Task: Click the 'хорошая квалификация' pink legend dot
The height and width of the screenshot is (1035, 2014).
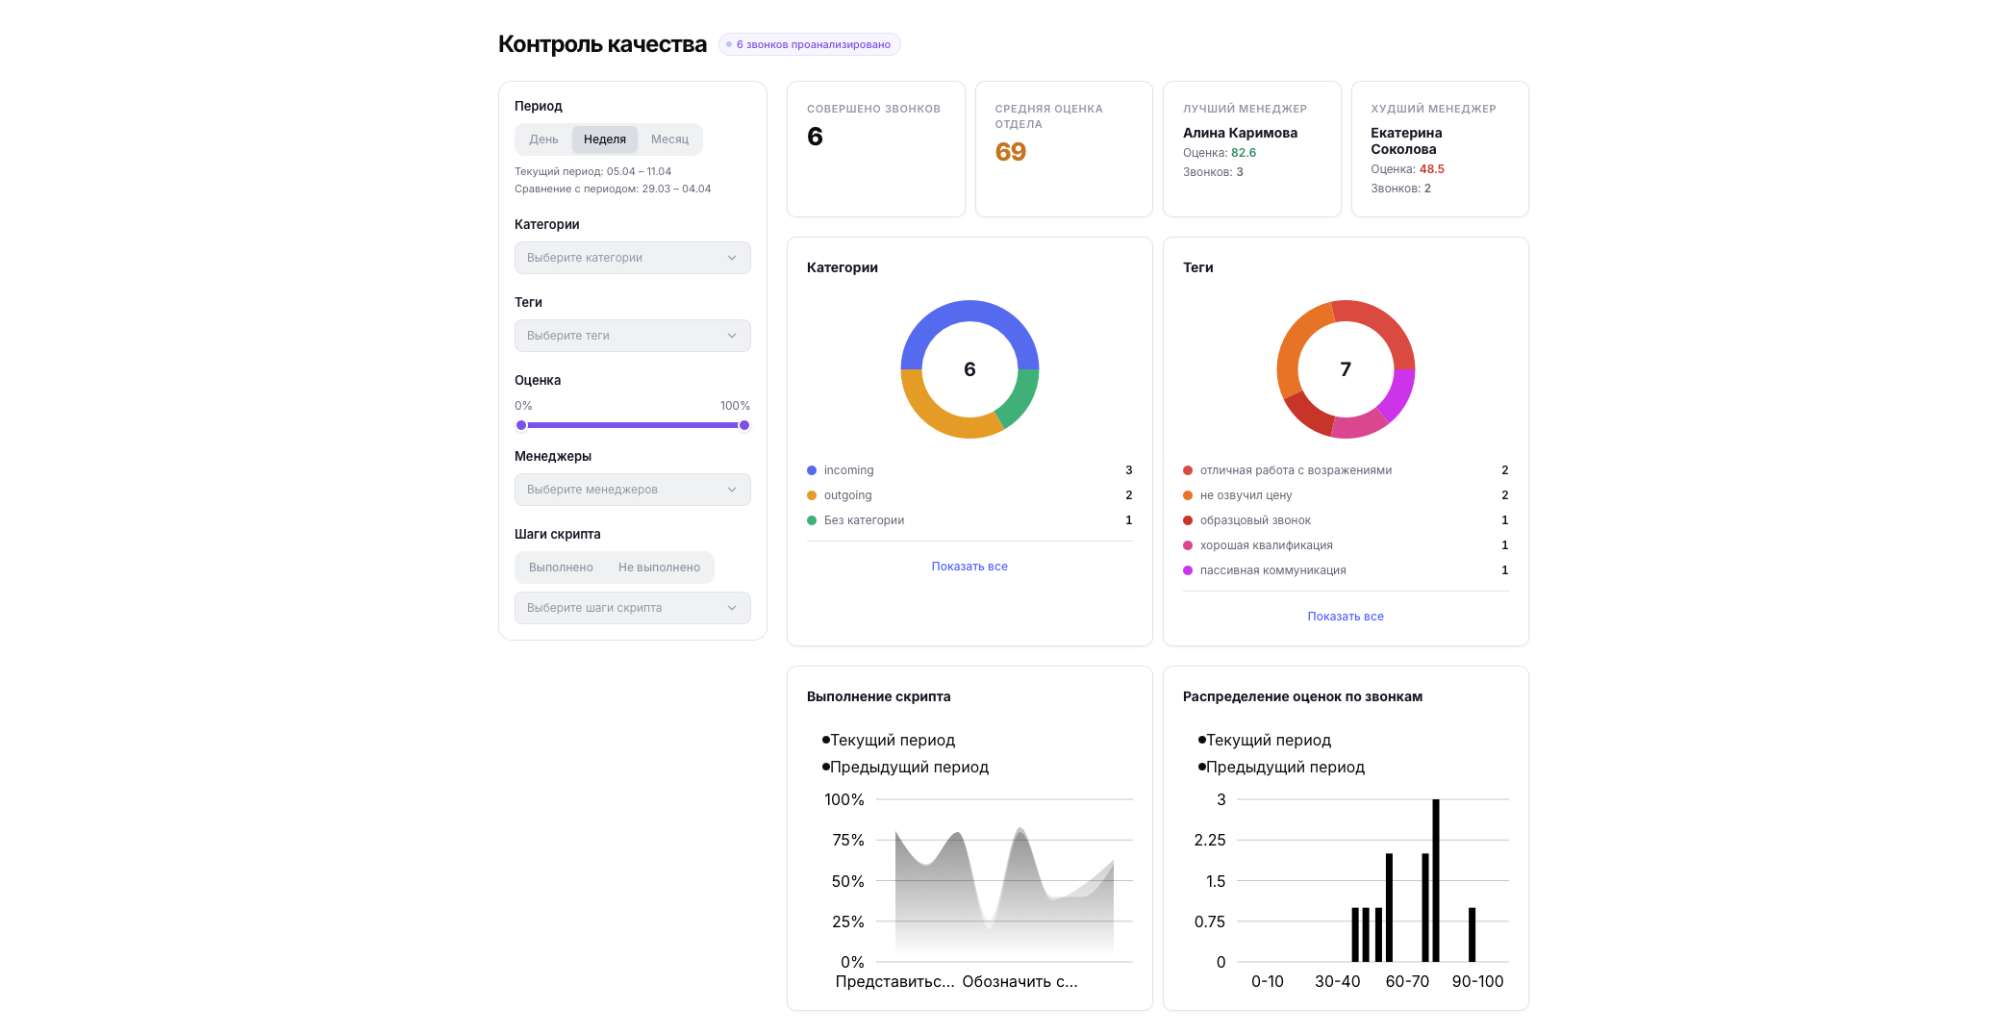Action: [1188, 545]
